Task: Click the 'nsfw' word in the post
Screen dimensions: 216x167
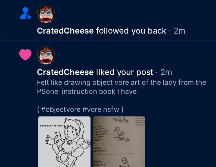Action: 111,109
